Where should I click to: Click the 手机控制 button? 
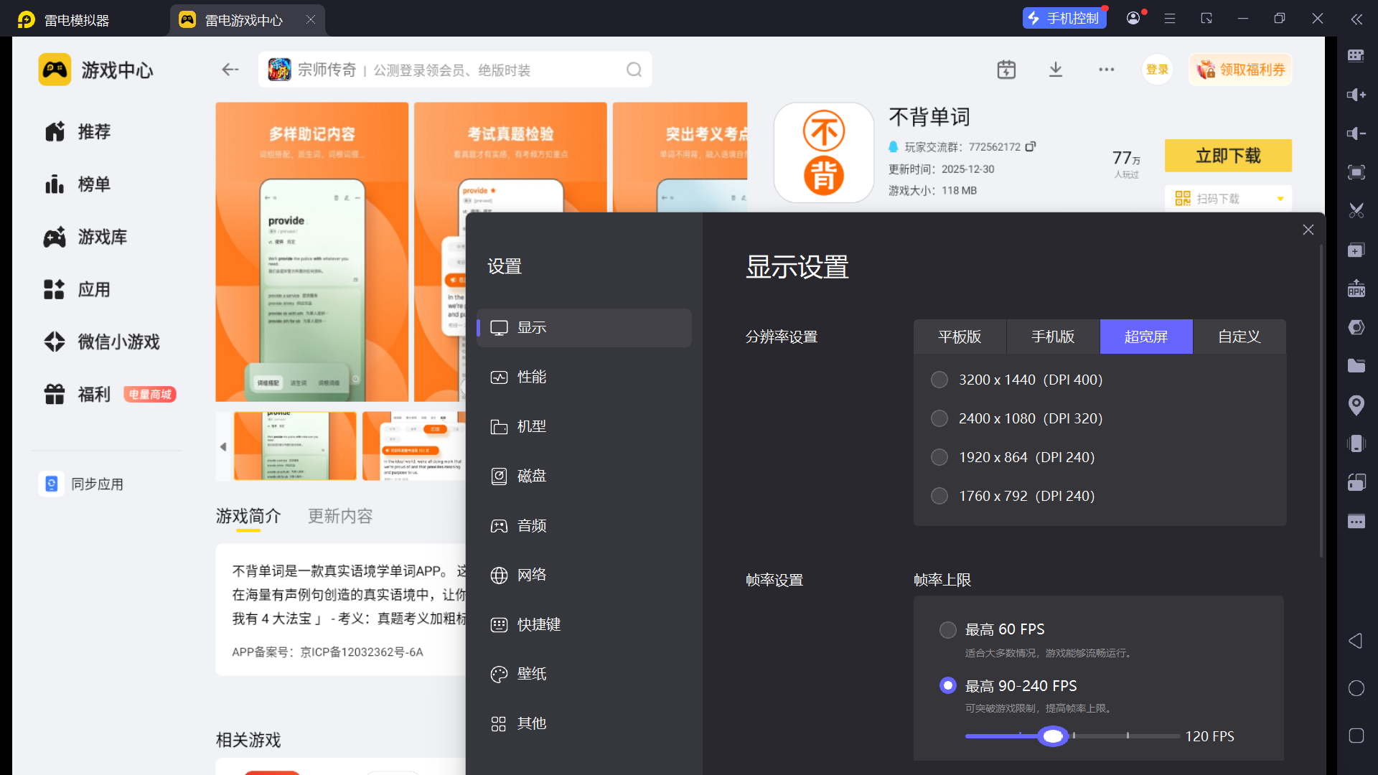tap(1064, 19)
